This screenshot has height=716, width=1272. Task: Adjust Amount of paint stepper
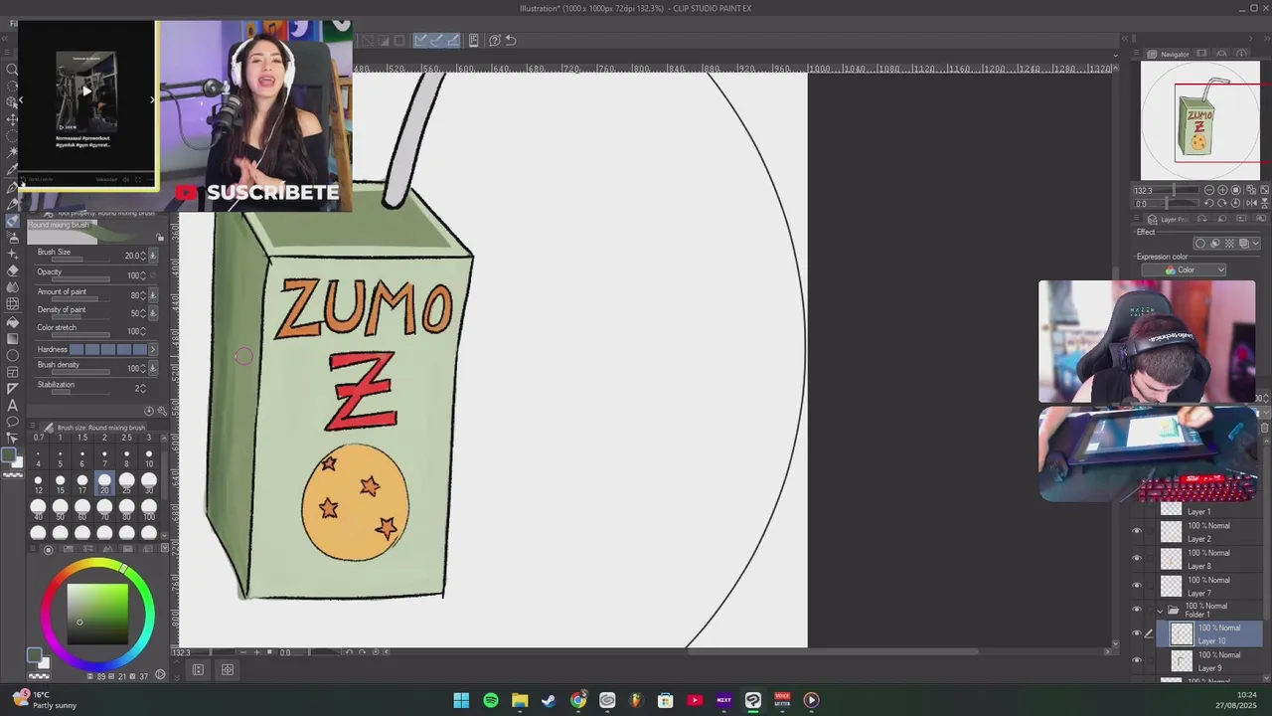143,295
